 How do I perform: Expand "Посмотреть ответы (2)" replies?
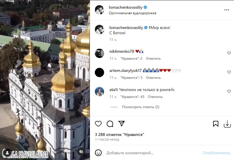141,107
